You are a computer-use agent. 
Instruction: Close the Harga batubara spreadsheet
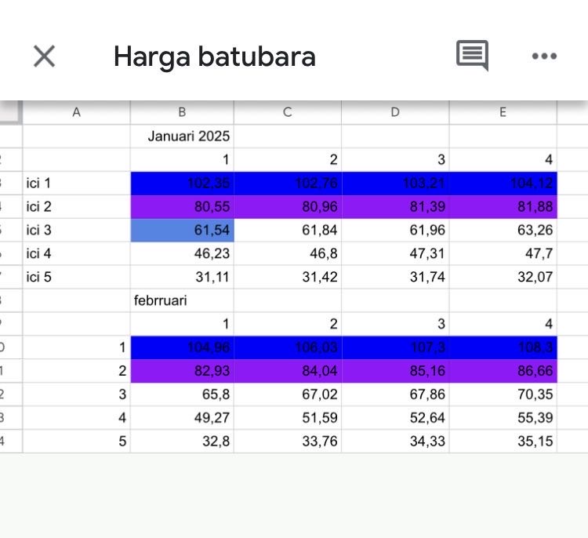click(x=44, y=56)
